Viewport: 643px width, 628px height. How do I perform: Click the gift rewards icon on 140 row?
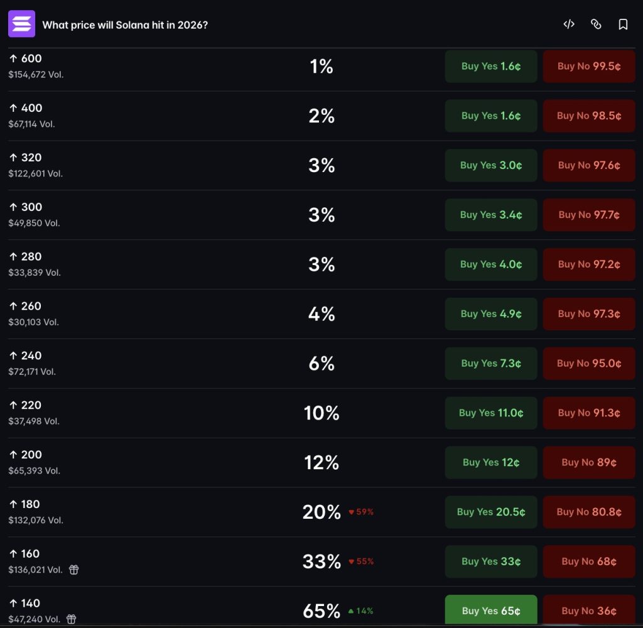(72, 619)
